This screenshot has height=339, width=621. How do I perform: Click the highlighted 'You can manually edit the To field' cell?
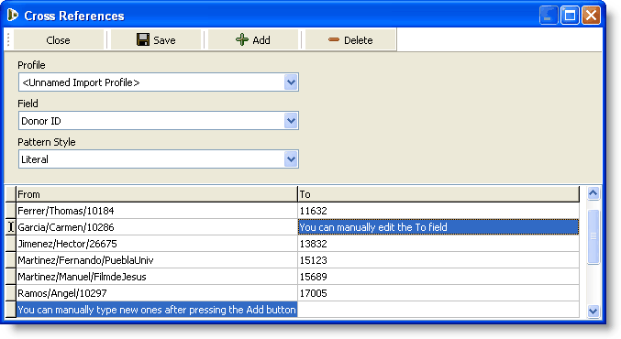click(438, 227)
